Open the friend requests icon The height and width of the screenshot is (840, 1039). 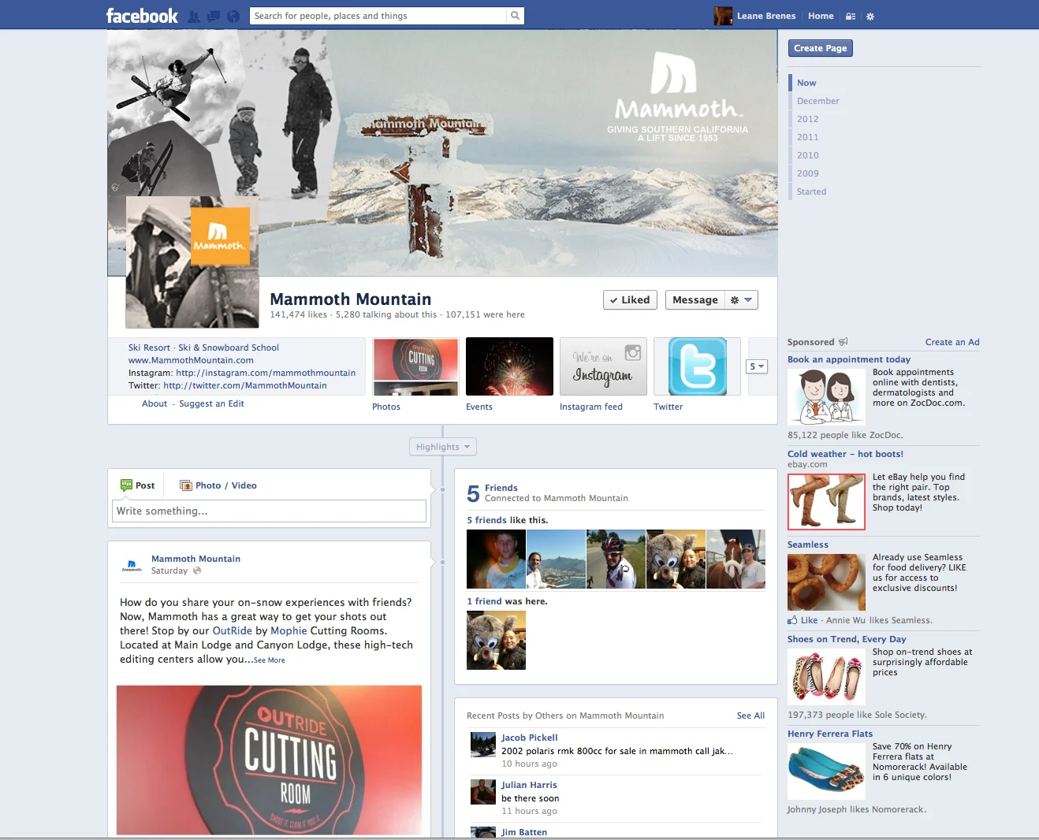(x=194, y=16)
